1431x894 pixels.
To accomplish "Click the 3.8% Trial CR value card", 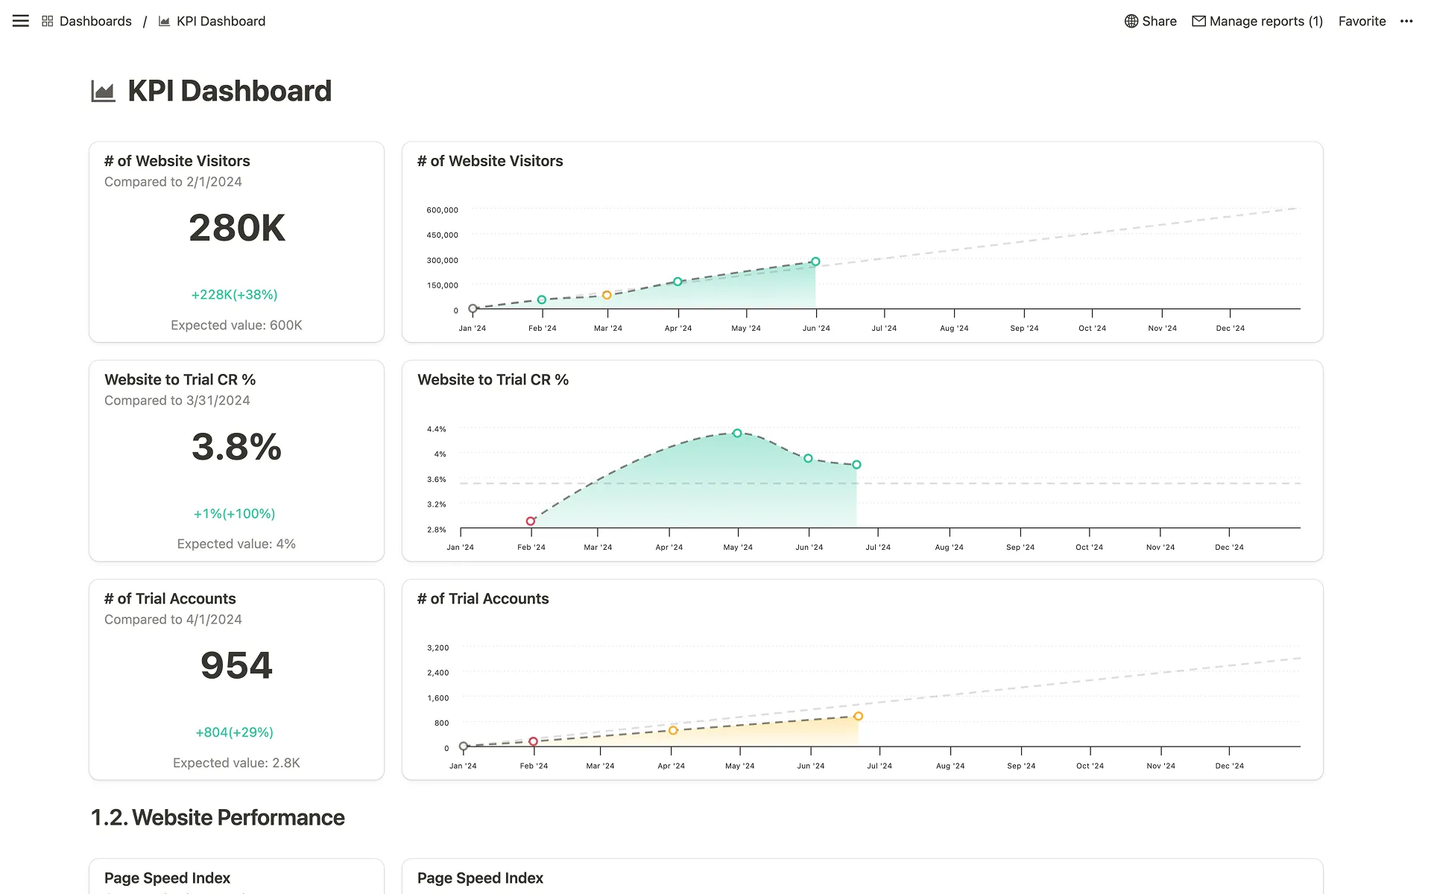I will 236,447.
